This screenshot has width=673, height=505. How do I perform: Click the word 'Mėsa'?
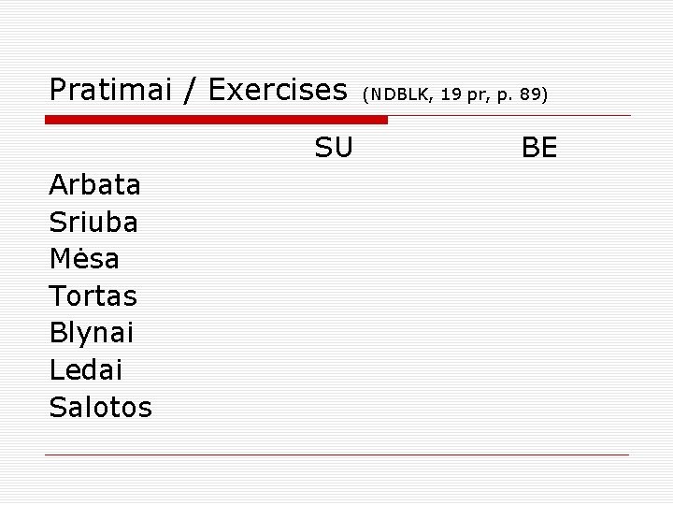tap(84, 258)
